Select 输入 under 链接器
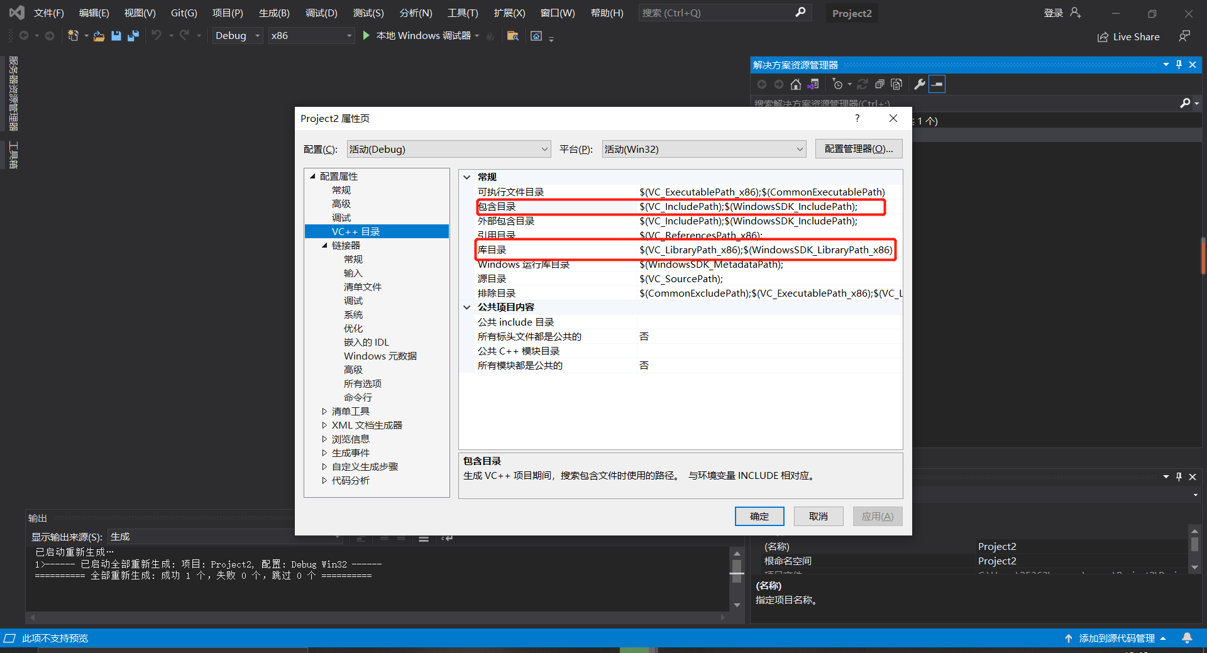 tap(353, 273)
